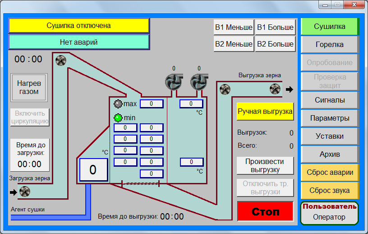
Task: Click the Агент сушки label
Action: click(x=28, y=209)
